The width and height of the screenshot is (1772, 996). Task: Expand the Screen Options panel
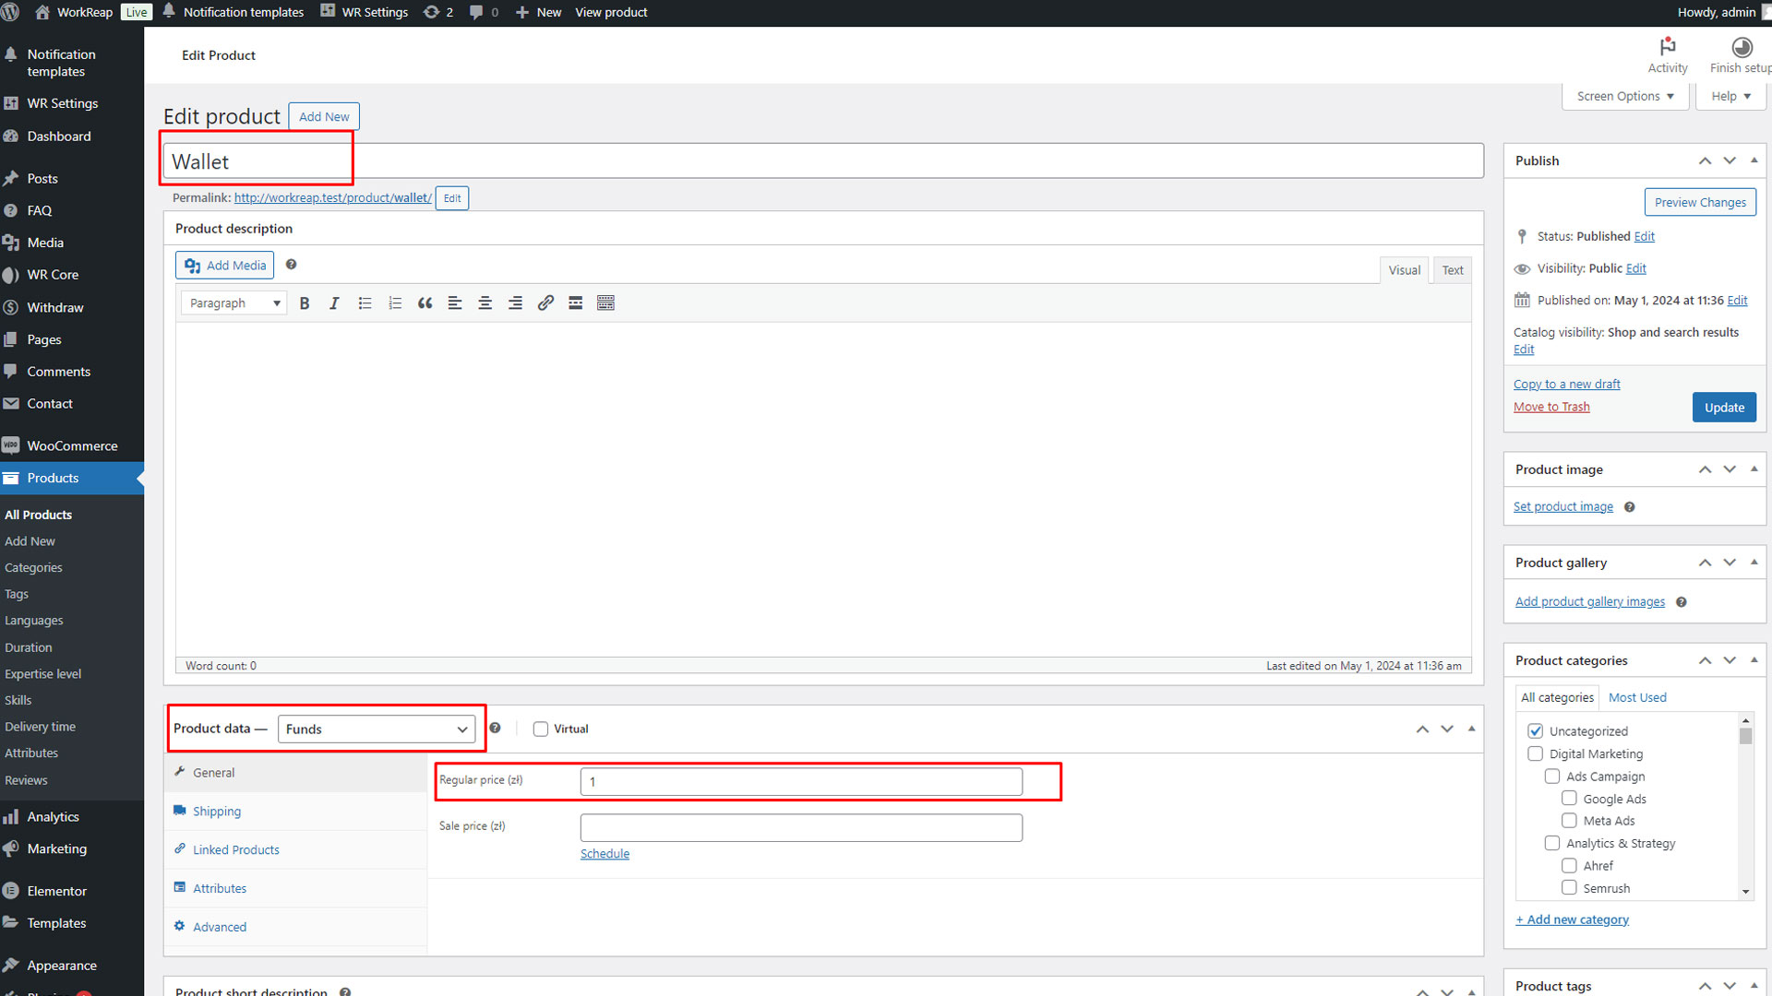tap(1624, 96)
